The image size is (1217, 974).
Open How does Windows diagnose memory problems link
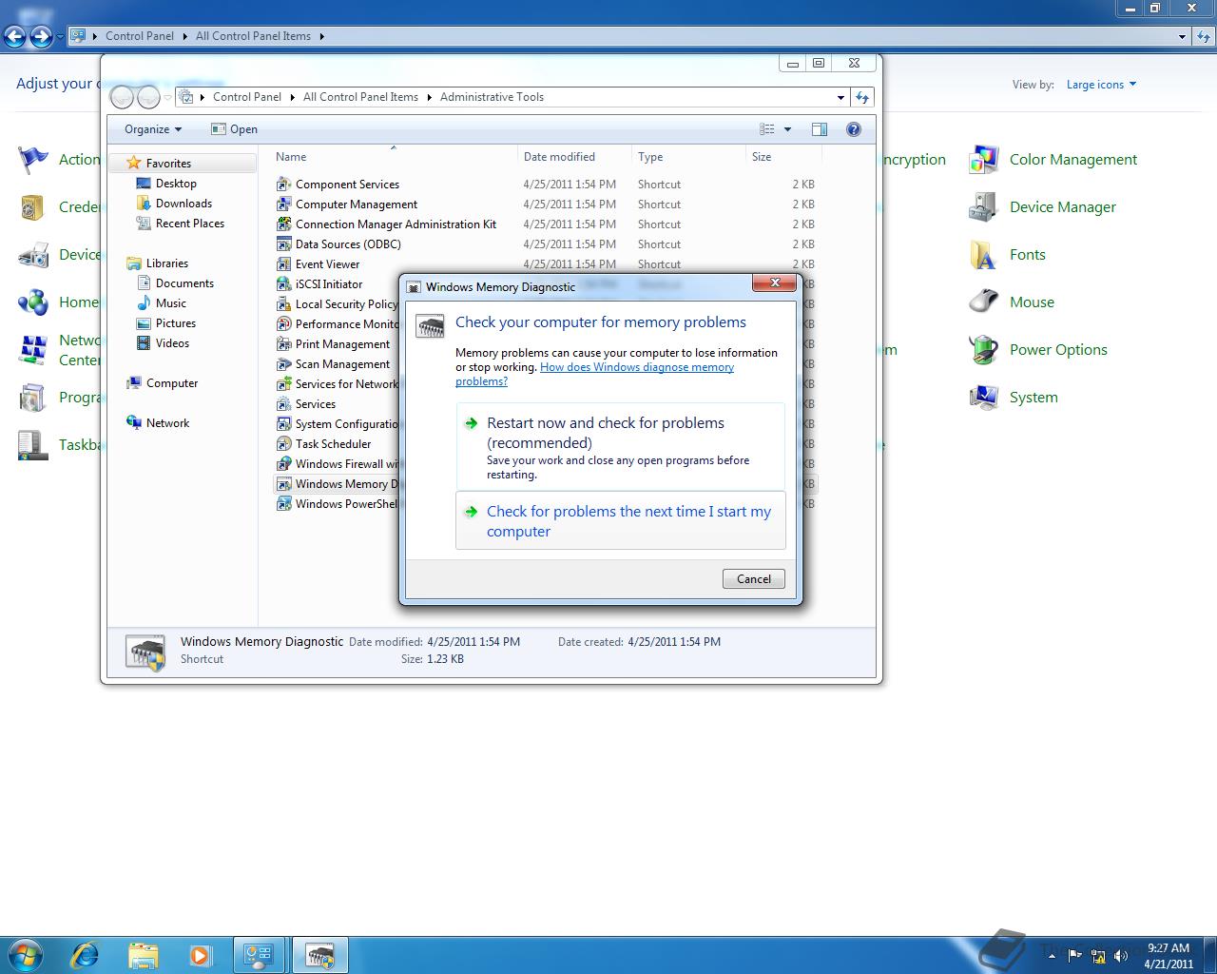click(x=594, y=374)
